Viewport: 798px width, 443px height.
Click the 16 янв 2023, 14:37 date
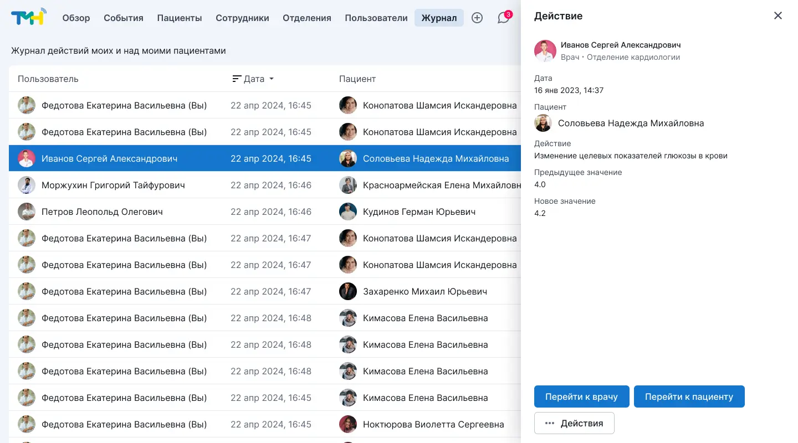(x=569, y=90)
